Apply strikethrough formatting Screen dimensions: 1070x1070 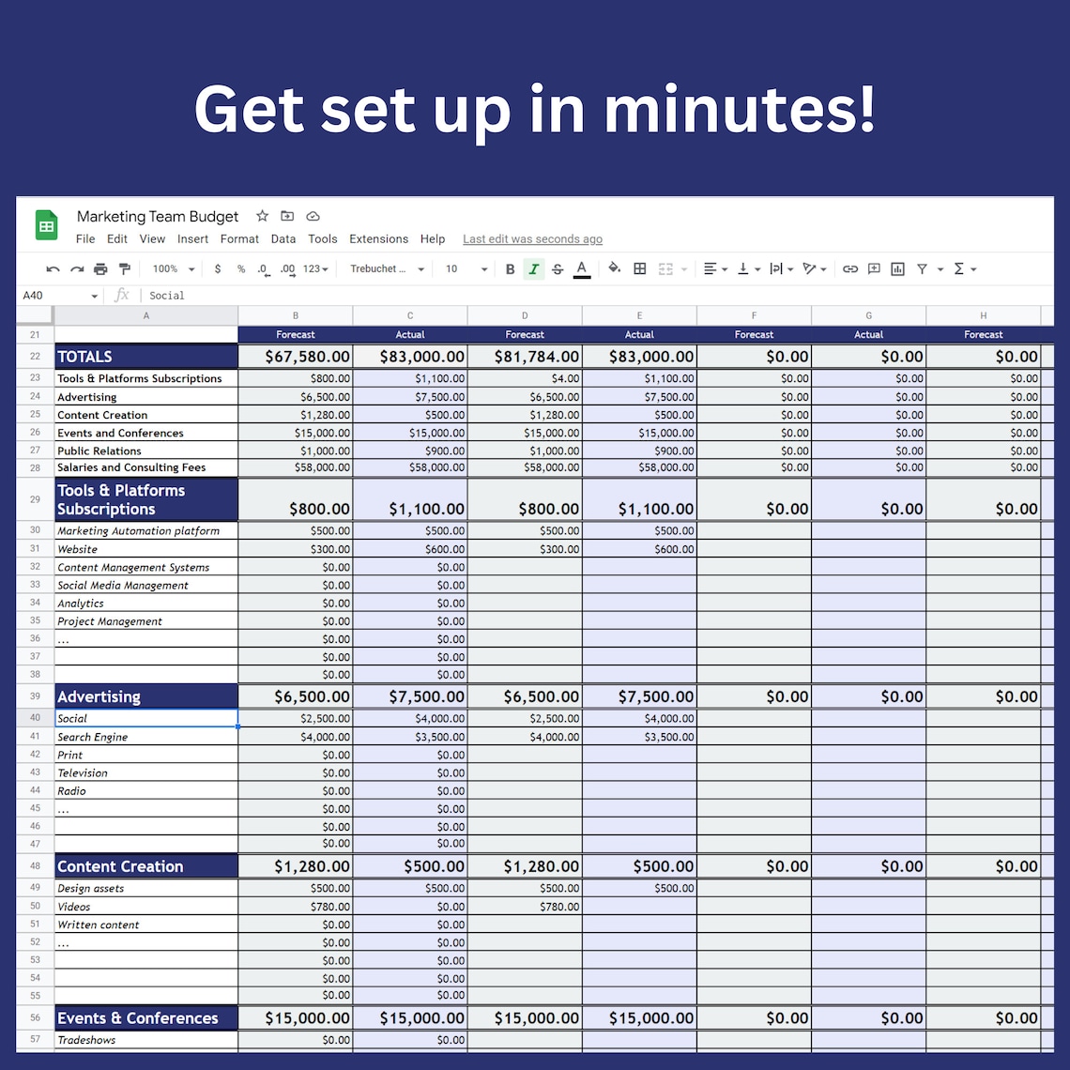[x=558, y=268]
